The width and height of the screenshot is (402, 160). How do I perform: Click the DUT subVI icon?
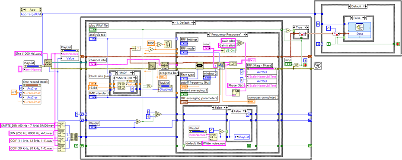click(199, 66)
